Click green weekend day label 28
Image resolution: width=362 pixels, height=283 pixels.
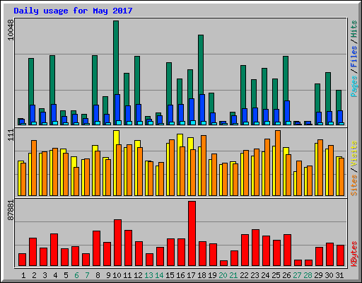tap(308, 275)
